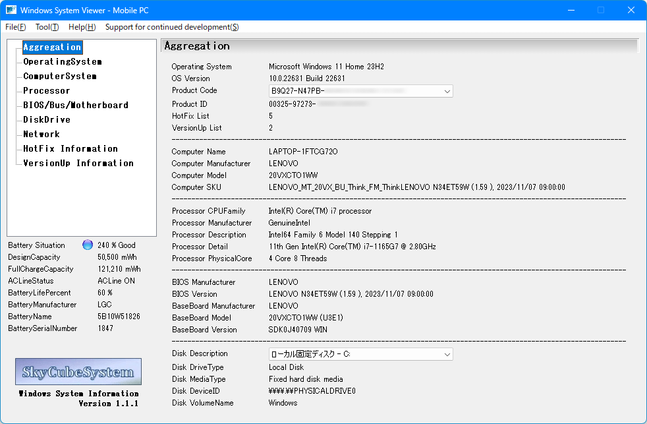Click Disk MediaType Fixed hard disk media
This screenshot has height=424, width=647.
tap(306, 379)
